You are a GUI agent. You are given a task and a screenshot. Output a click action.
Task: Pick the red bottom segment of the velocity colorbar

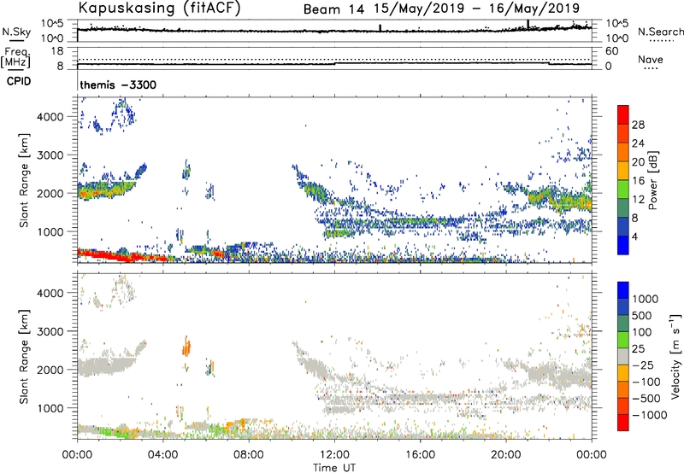(623, 423)
